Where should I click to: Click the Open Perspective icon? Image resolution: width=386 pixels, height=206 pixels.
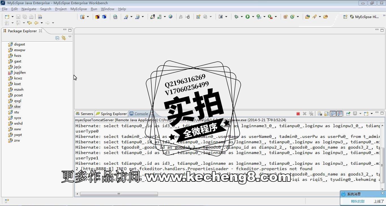[345, 17]
